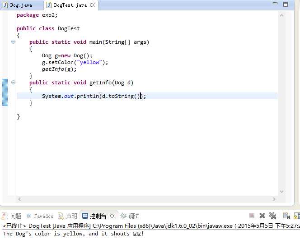
Task: Click the horizontal scroll right arrow
Action: click(x=274, y=199)
